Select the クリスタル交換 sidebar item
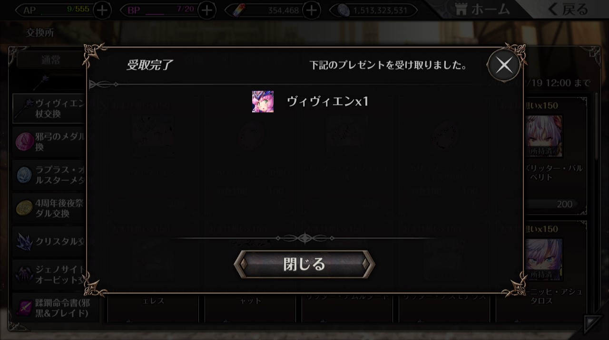Screen dimensions: 609x340 [x=50, y=241]
